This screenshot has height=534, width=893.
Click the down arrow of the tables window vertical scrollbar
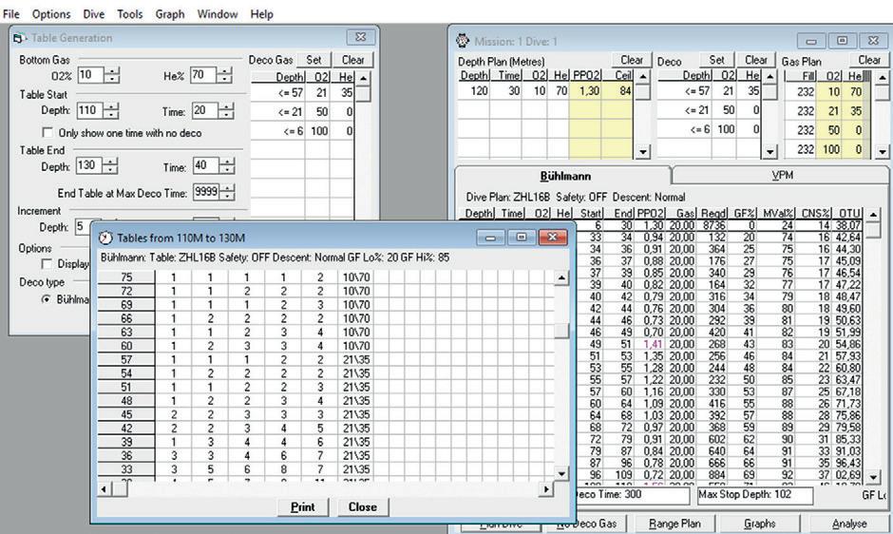(x=560, y=473)
